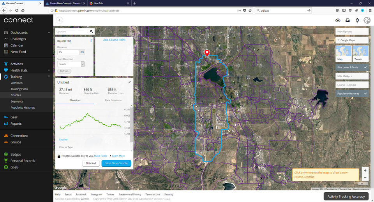Viewport: 374px width, 202px height.
Task: Click the upload cloud icon in header
Action: (x=337, y=20)
